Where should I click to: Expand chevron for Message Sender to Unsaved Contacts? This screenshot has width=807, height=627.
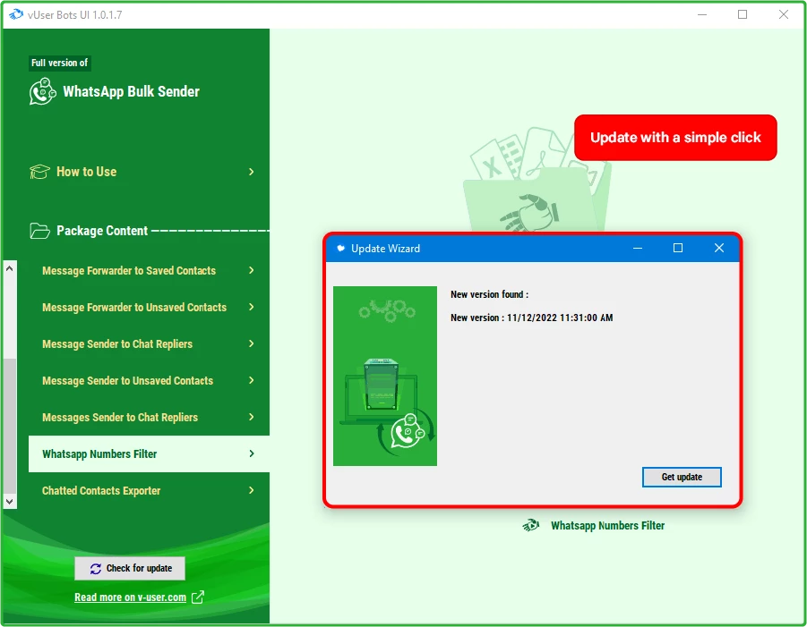coord(251,380)
